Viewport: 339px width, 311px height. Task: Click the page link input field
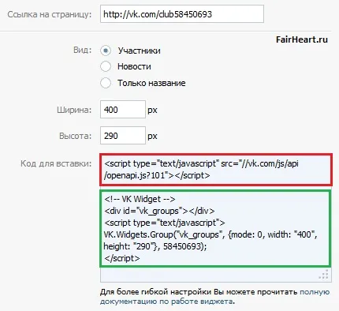pyautogui.click(x=182, y=13)
